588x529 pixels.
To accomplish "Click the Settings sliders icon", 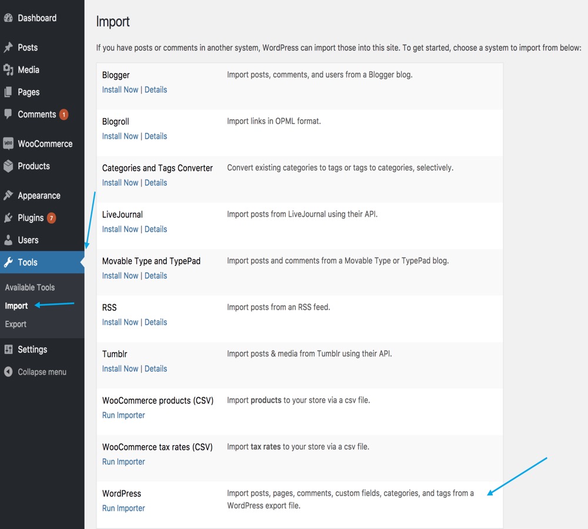I will click(x=8, y=349).
